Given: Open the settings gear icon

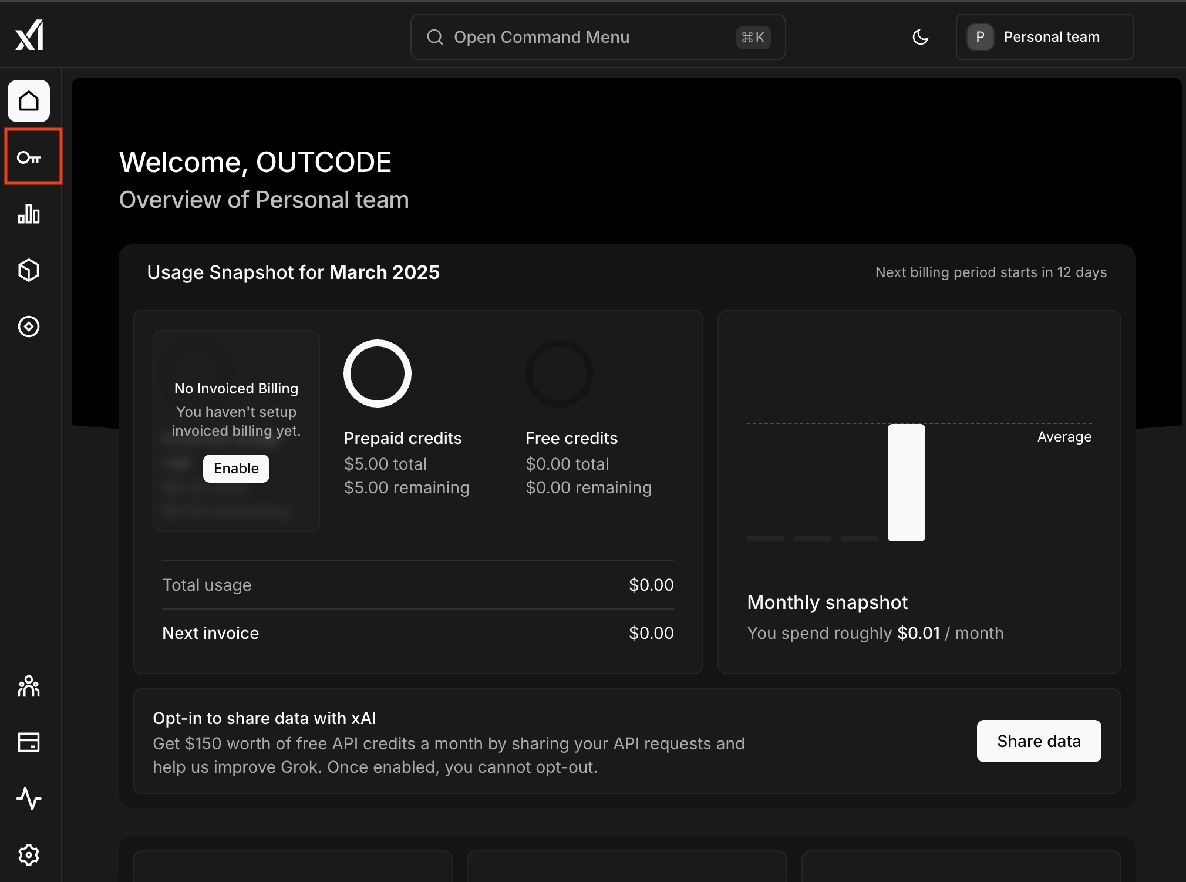Looking at the screenshot, I should tap(29, 855).
